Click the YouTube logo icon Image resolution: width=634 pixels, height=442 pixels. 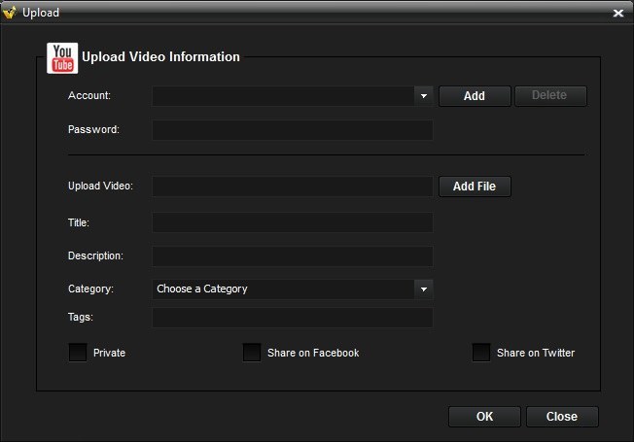62,58
